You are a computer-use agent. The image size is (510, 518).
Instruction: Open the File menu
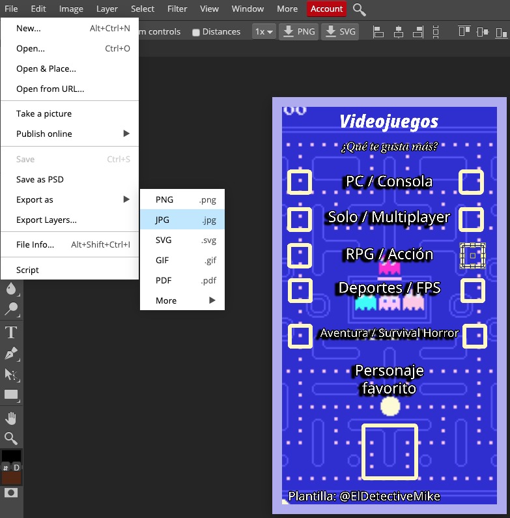(x=11, y=9)
